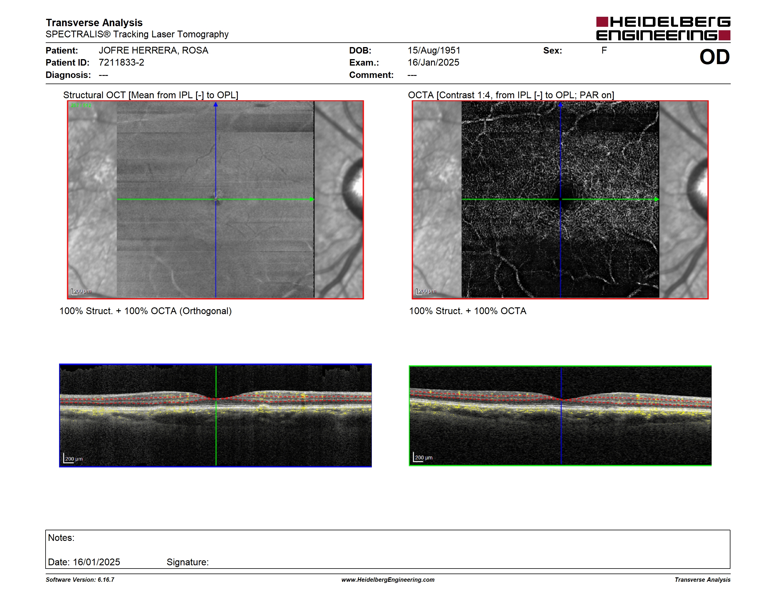
Task: Click the Diagnosis label
Action: click(x=68, y=75)
